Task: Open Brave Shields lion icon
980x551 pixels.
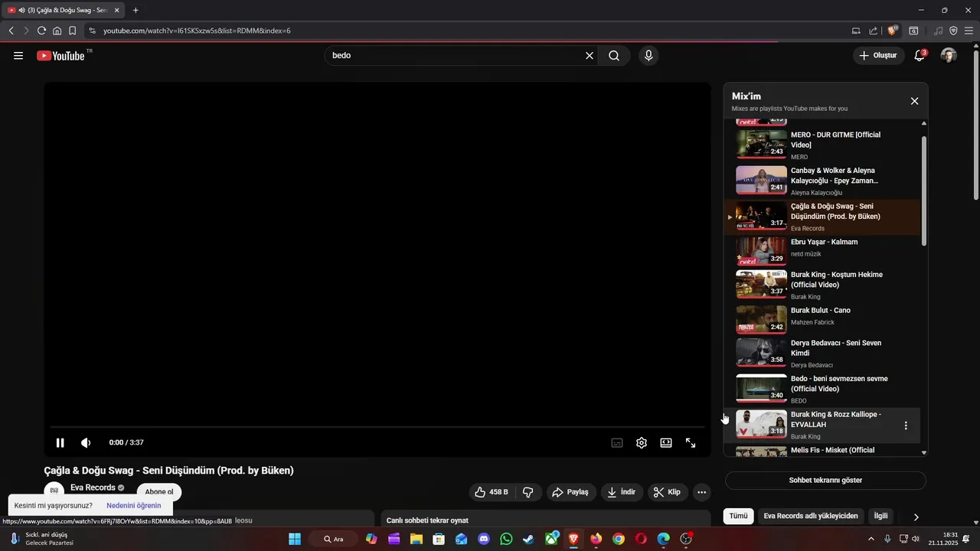Action: (892, 31)
